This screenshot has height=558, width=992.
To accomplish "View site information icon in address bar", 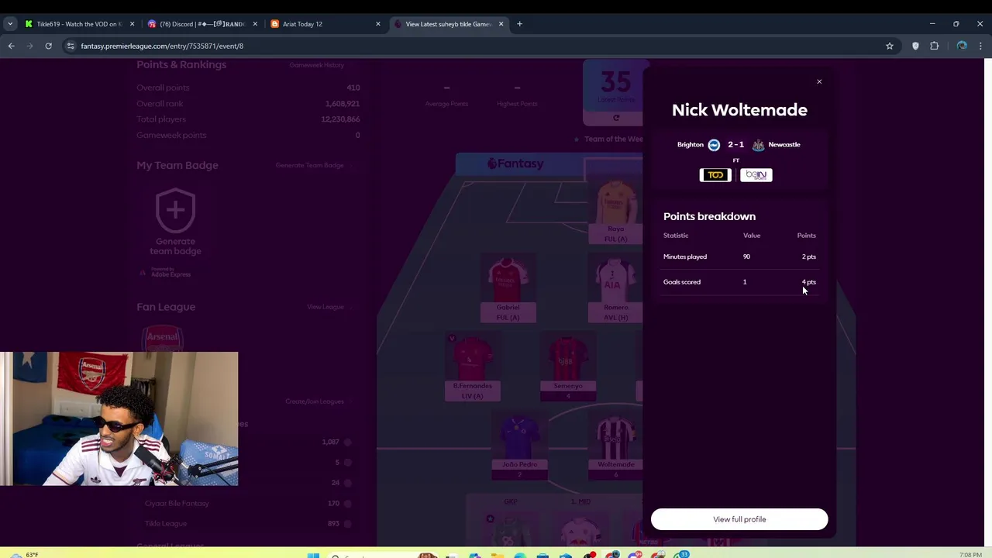I will 71,46.
